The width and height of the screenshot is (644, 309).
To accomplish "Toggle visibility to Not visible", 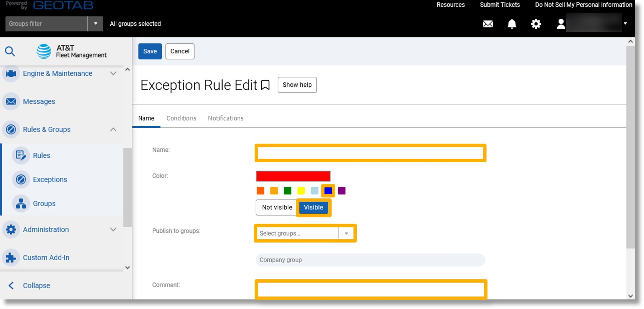I will pyautogui.click(x=276, y=207).
